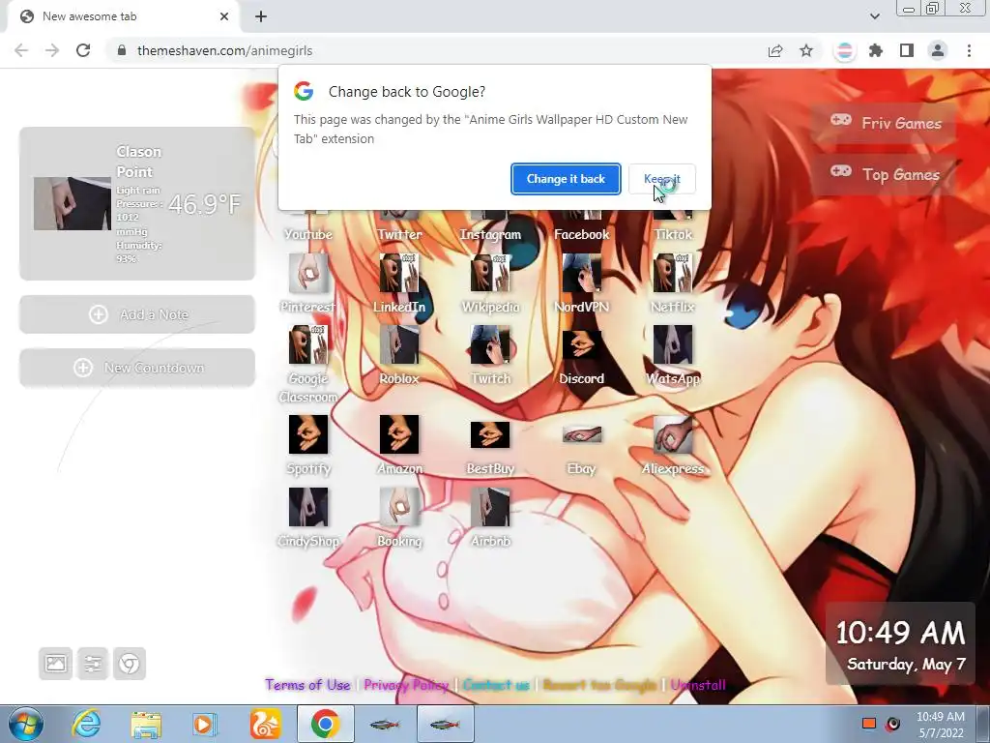View site info via the lock icon
The height and width of the screenshot is (743, 990).
click(122, 50)
